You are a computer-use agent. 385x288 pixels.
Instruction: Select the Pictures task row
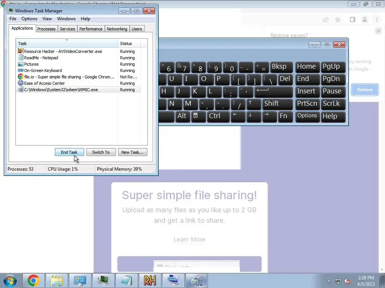point(78,64)
